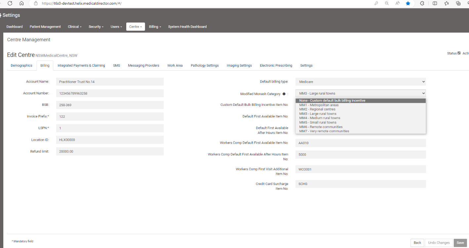Refresh the page in the browser

point(10,3)
